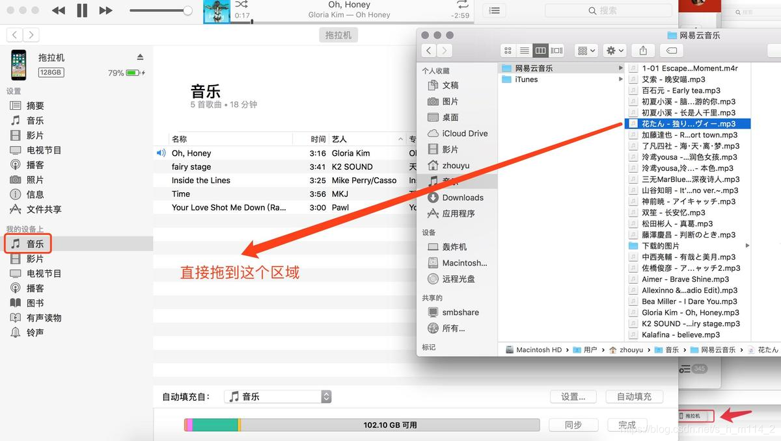Pause the playing song
The height and width of the screenshot is (441, 781).
(82, 10)
